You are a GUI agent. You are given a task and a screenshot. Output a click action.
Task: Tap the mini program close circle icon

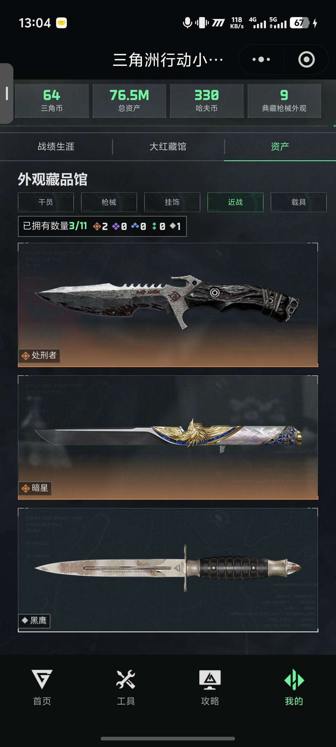[306, 59]
